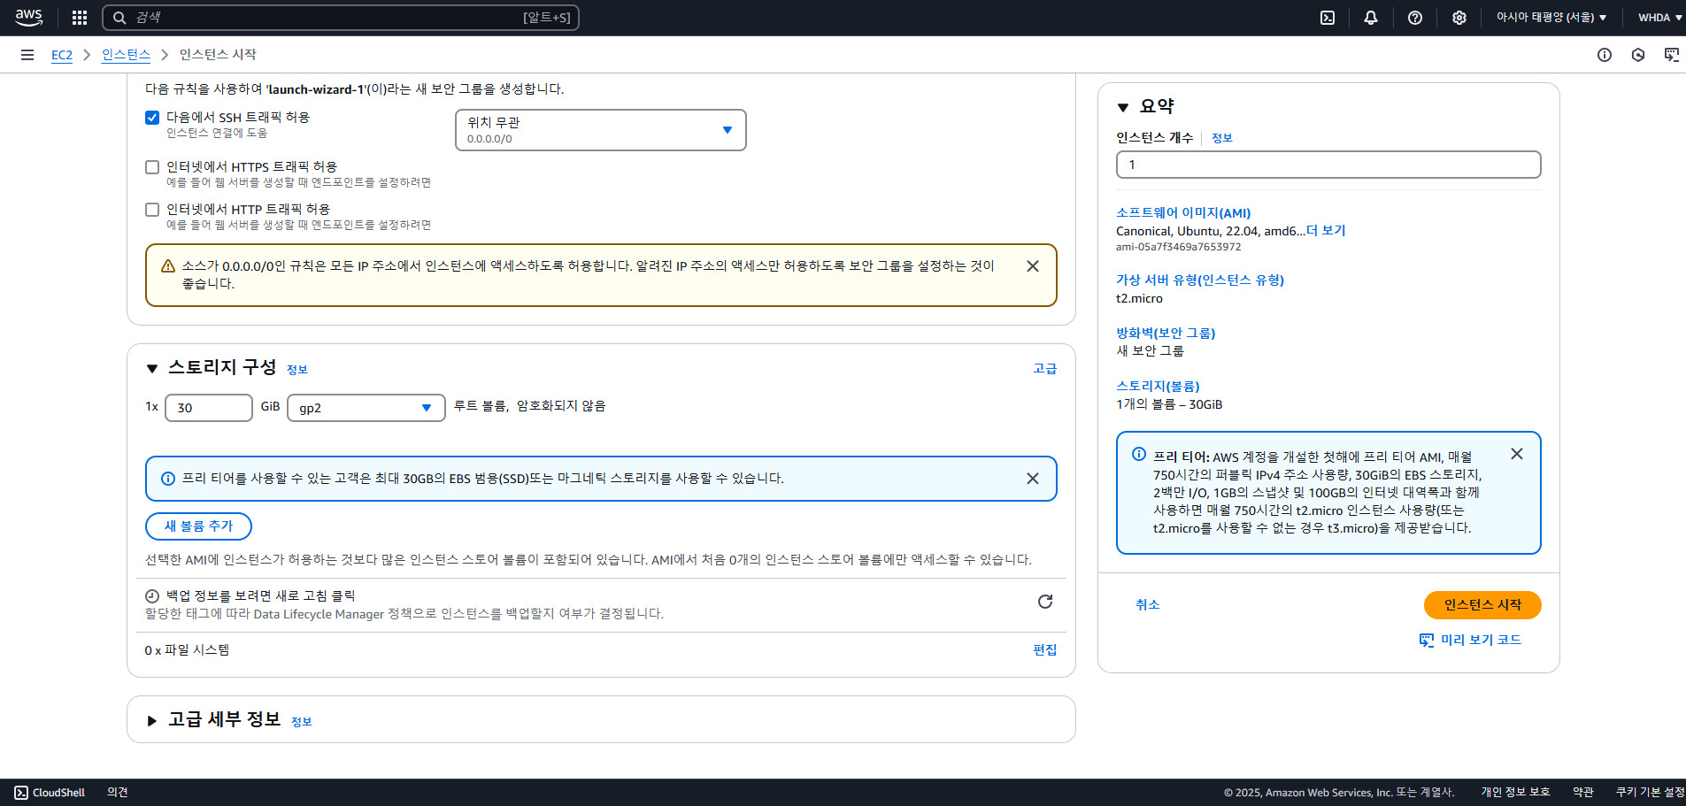Enable allow HTTP traffic from internet
The image size is (1686, 806).
[152, 210]
